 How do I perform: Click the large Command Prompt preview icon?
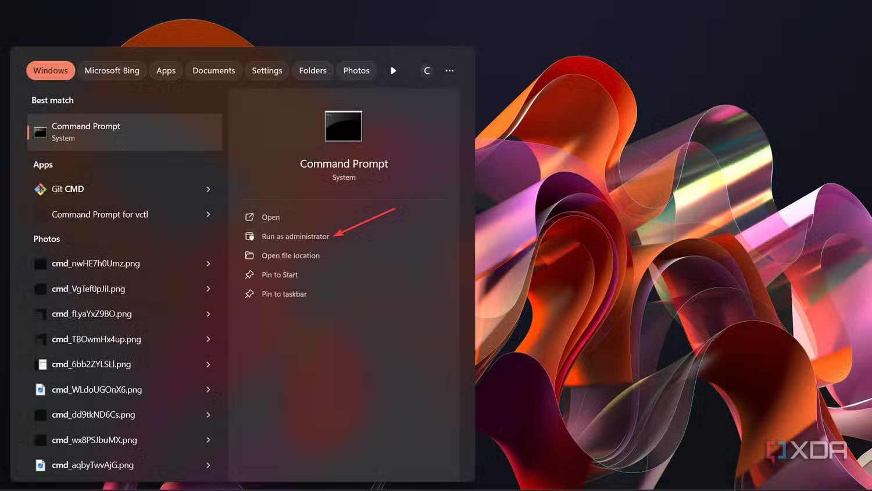[343, 126]
